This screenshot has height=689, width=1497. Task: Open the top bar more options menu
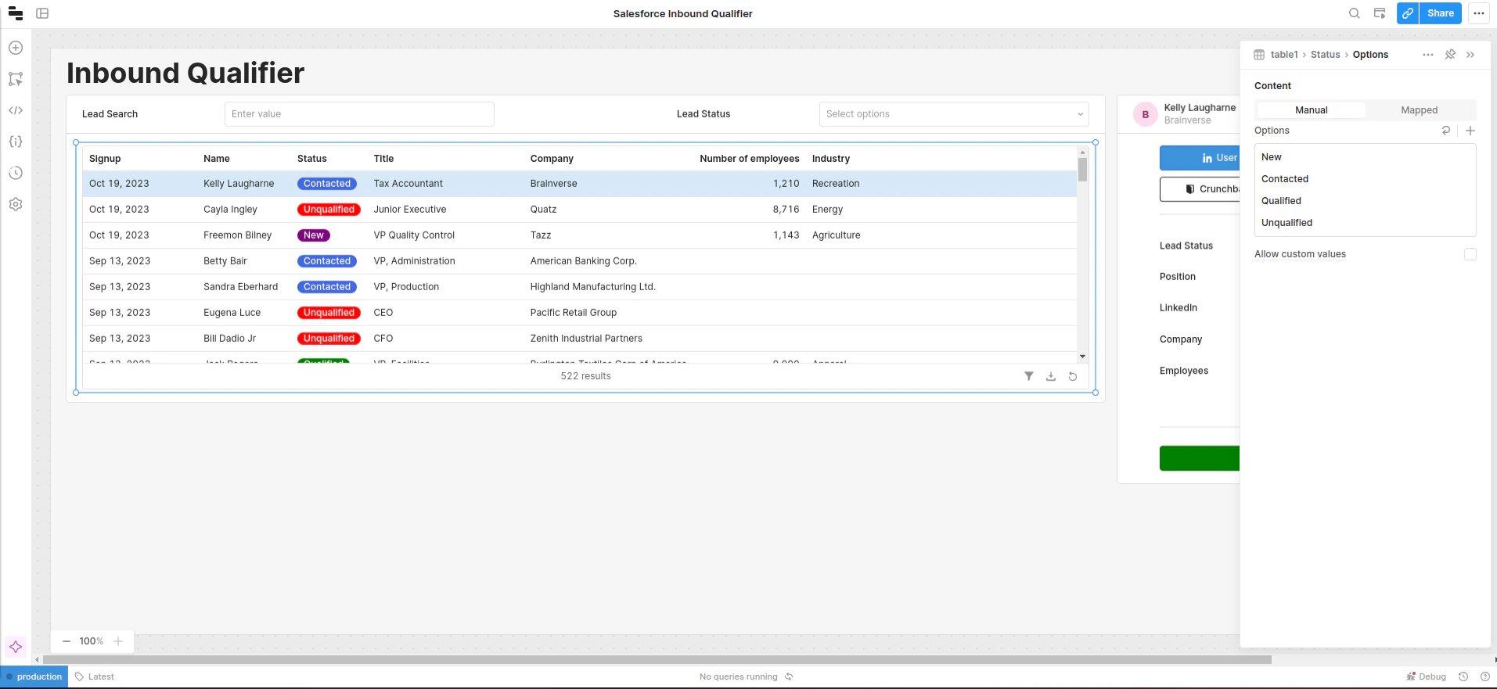tap(1479, 13)
